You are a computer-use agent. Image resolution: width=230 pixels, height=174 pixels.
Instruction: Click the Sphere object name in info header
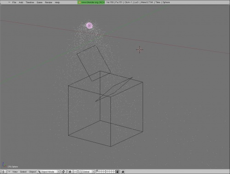166,2
